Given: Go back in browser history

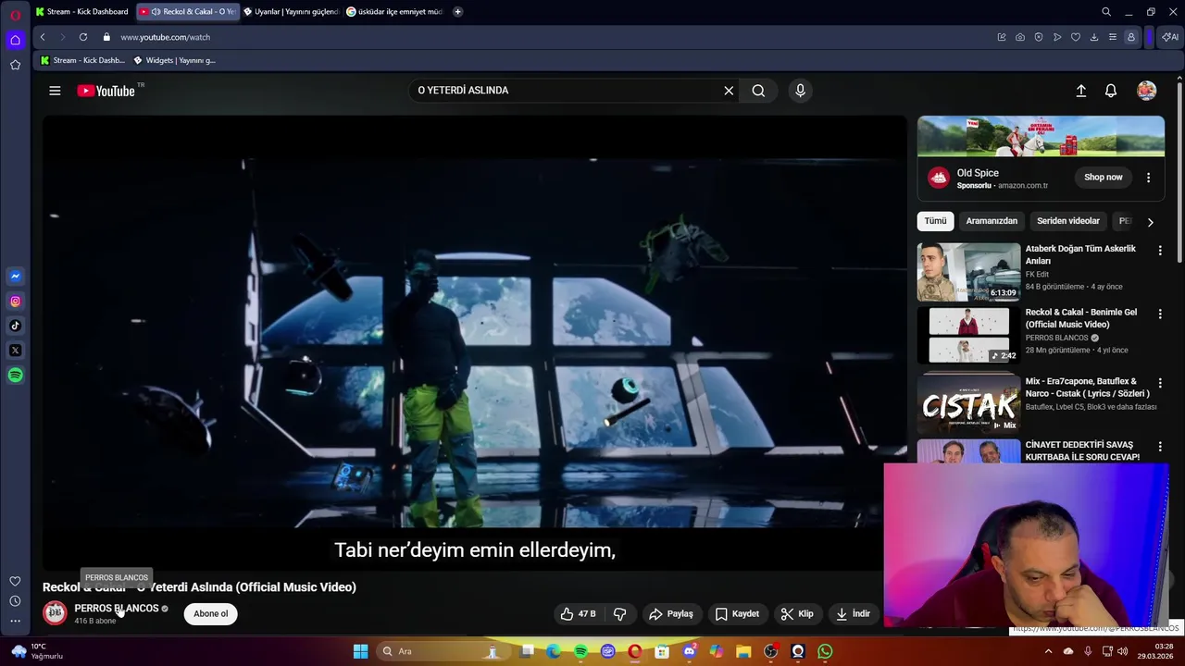Looking at the screenshot, I should pos(43,37).
